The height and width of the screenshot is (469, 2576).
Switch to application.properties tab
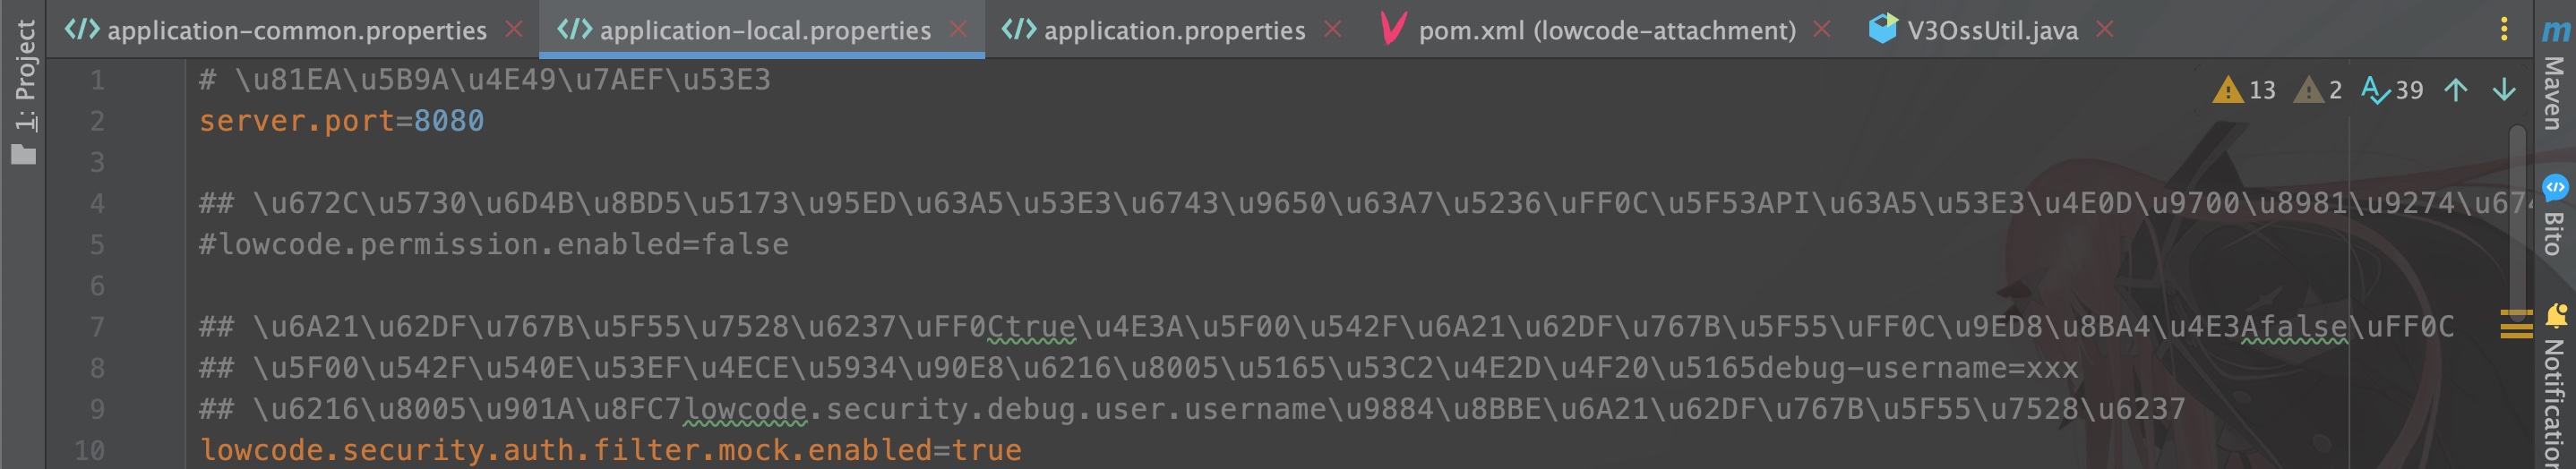tap(1174, 31)
